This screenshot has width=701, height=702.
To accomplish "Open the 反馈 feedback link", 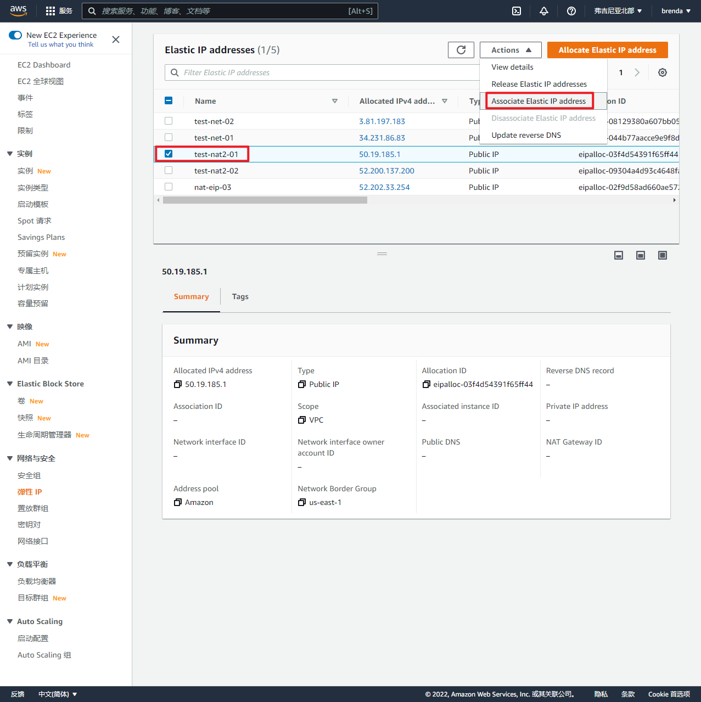I will (18, 694).
